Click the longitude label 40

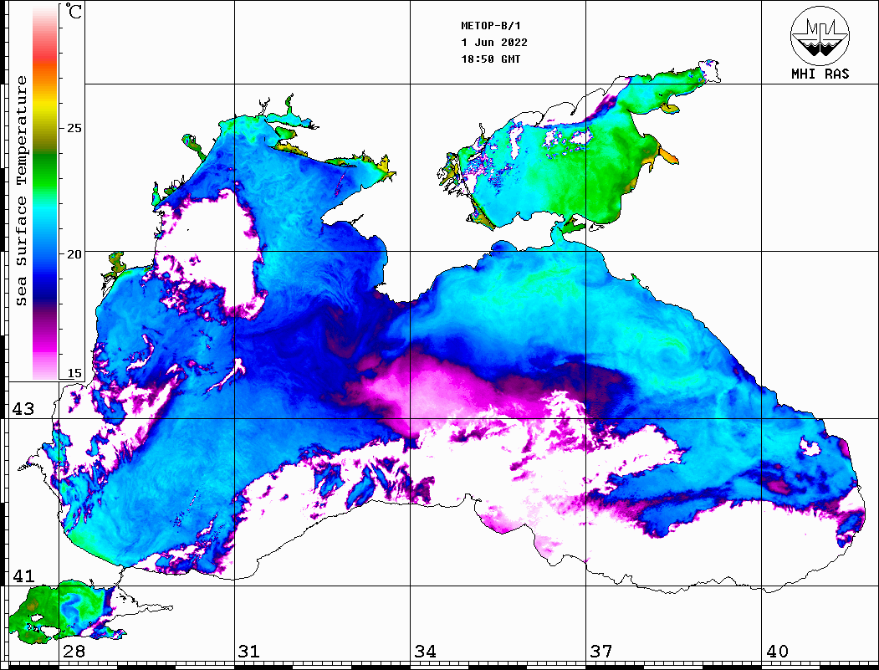[776, 651]
